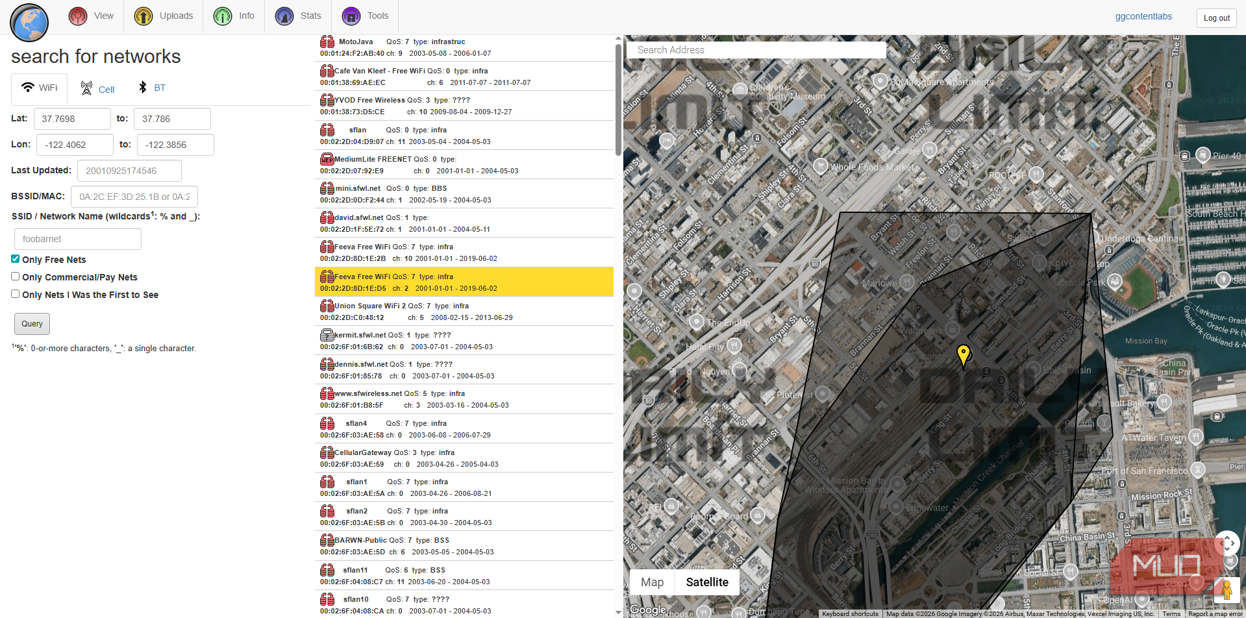Viewport: 1246px width, 618px height.
Task: Click the ggcontentlabs user link
Action: [1143, 17]
